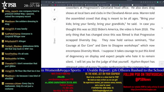Click the vertical 'Share' label

coord(55,41)
